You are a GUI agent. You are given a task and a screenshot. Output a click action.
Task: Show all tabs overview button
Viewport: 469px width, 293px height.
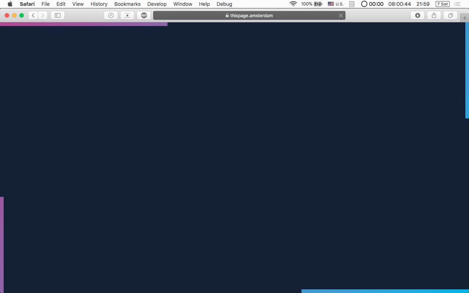(x=450, y=15)
